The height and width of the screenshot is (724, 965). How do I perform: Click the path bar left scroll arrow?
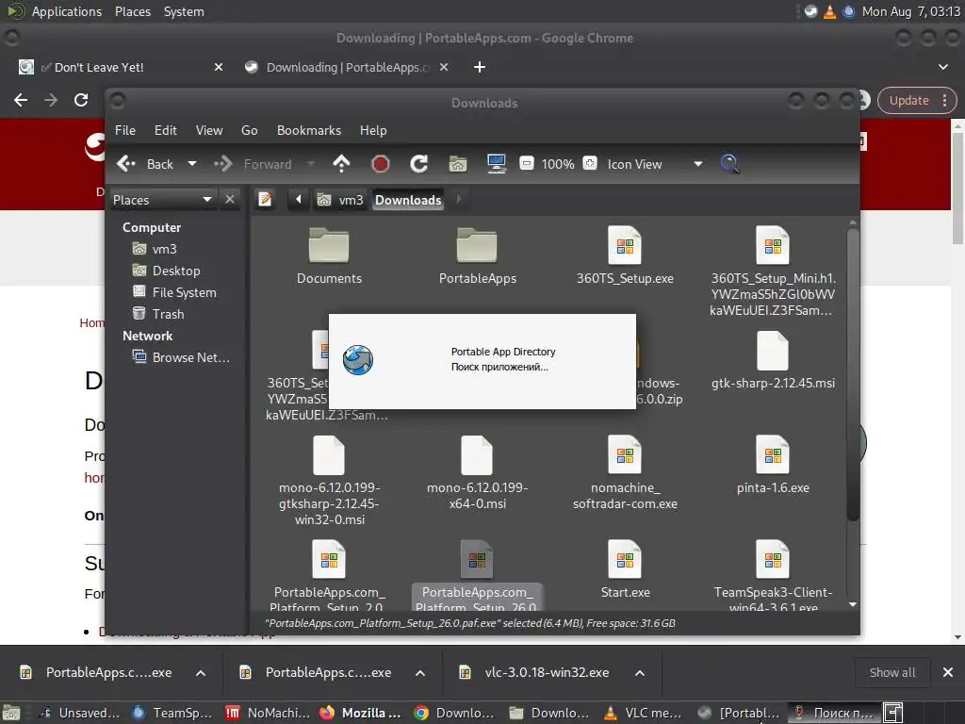[x=299, y=200]
